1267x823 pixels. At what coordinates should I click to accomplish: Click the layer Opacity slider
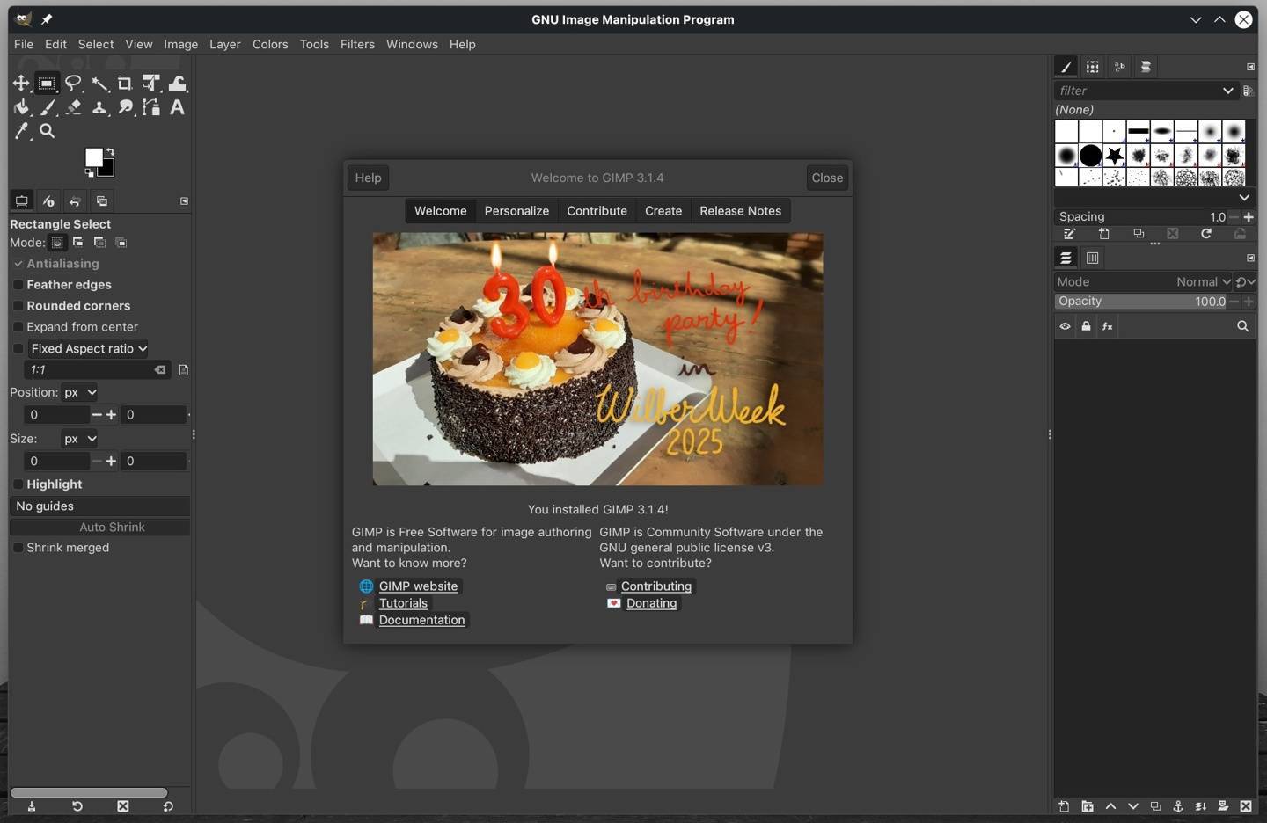pyautogui.click(x=1141, y=302)
